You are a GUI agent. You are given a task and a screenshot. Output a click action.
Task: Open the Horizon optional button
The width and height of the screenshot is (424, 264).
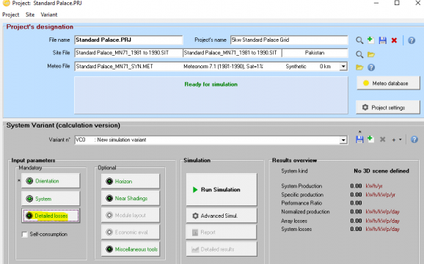[131, 181]
